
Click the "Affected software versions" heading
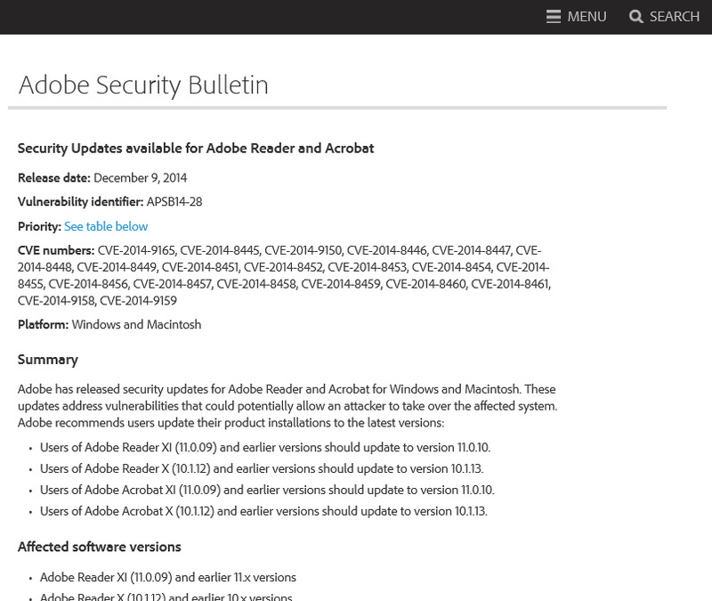click(100, 547)
